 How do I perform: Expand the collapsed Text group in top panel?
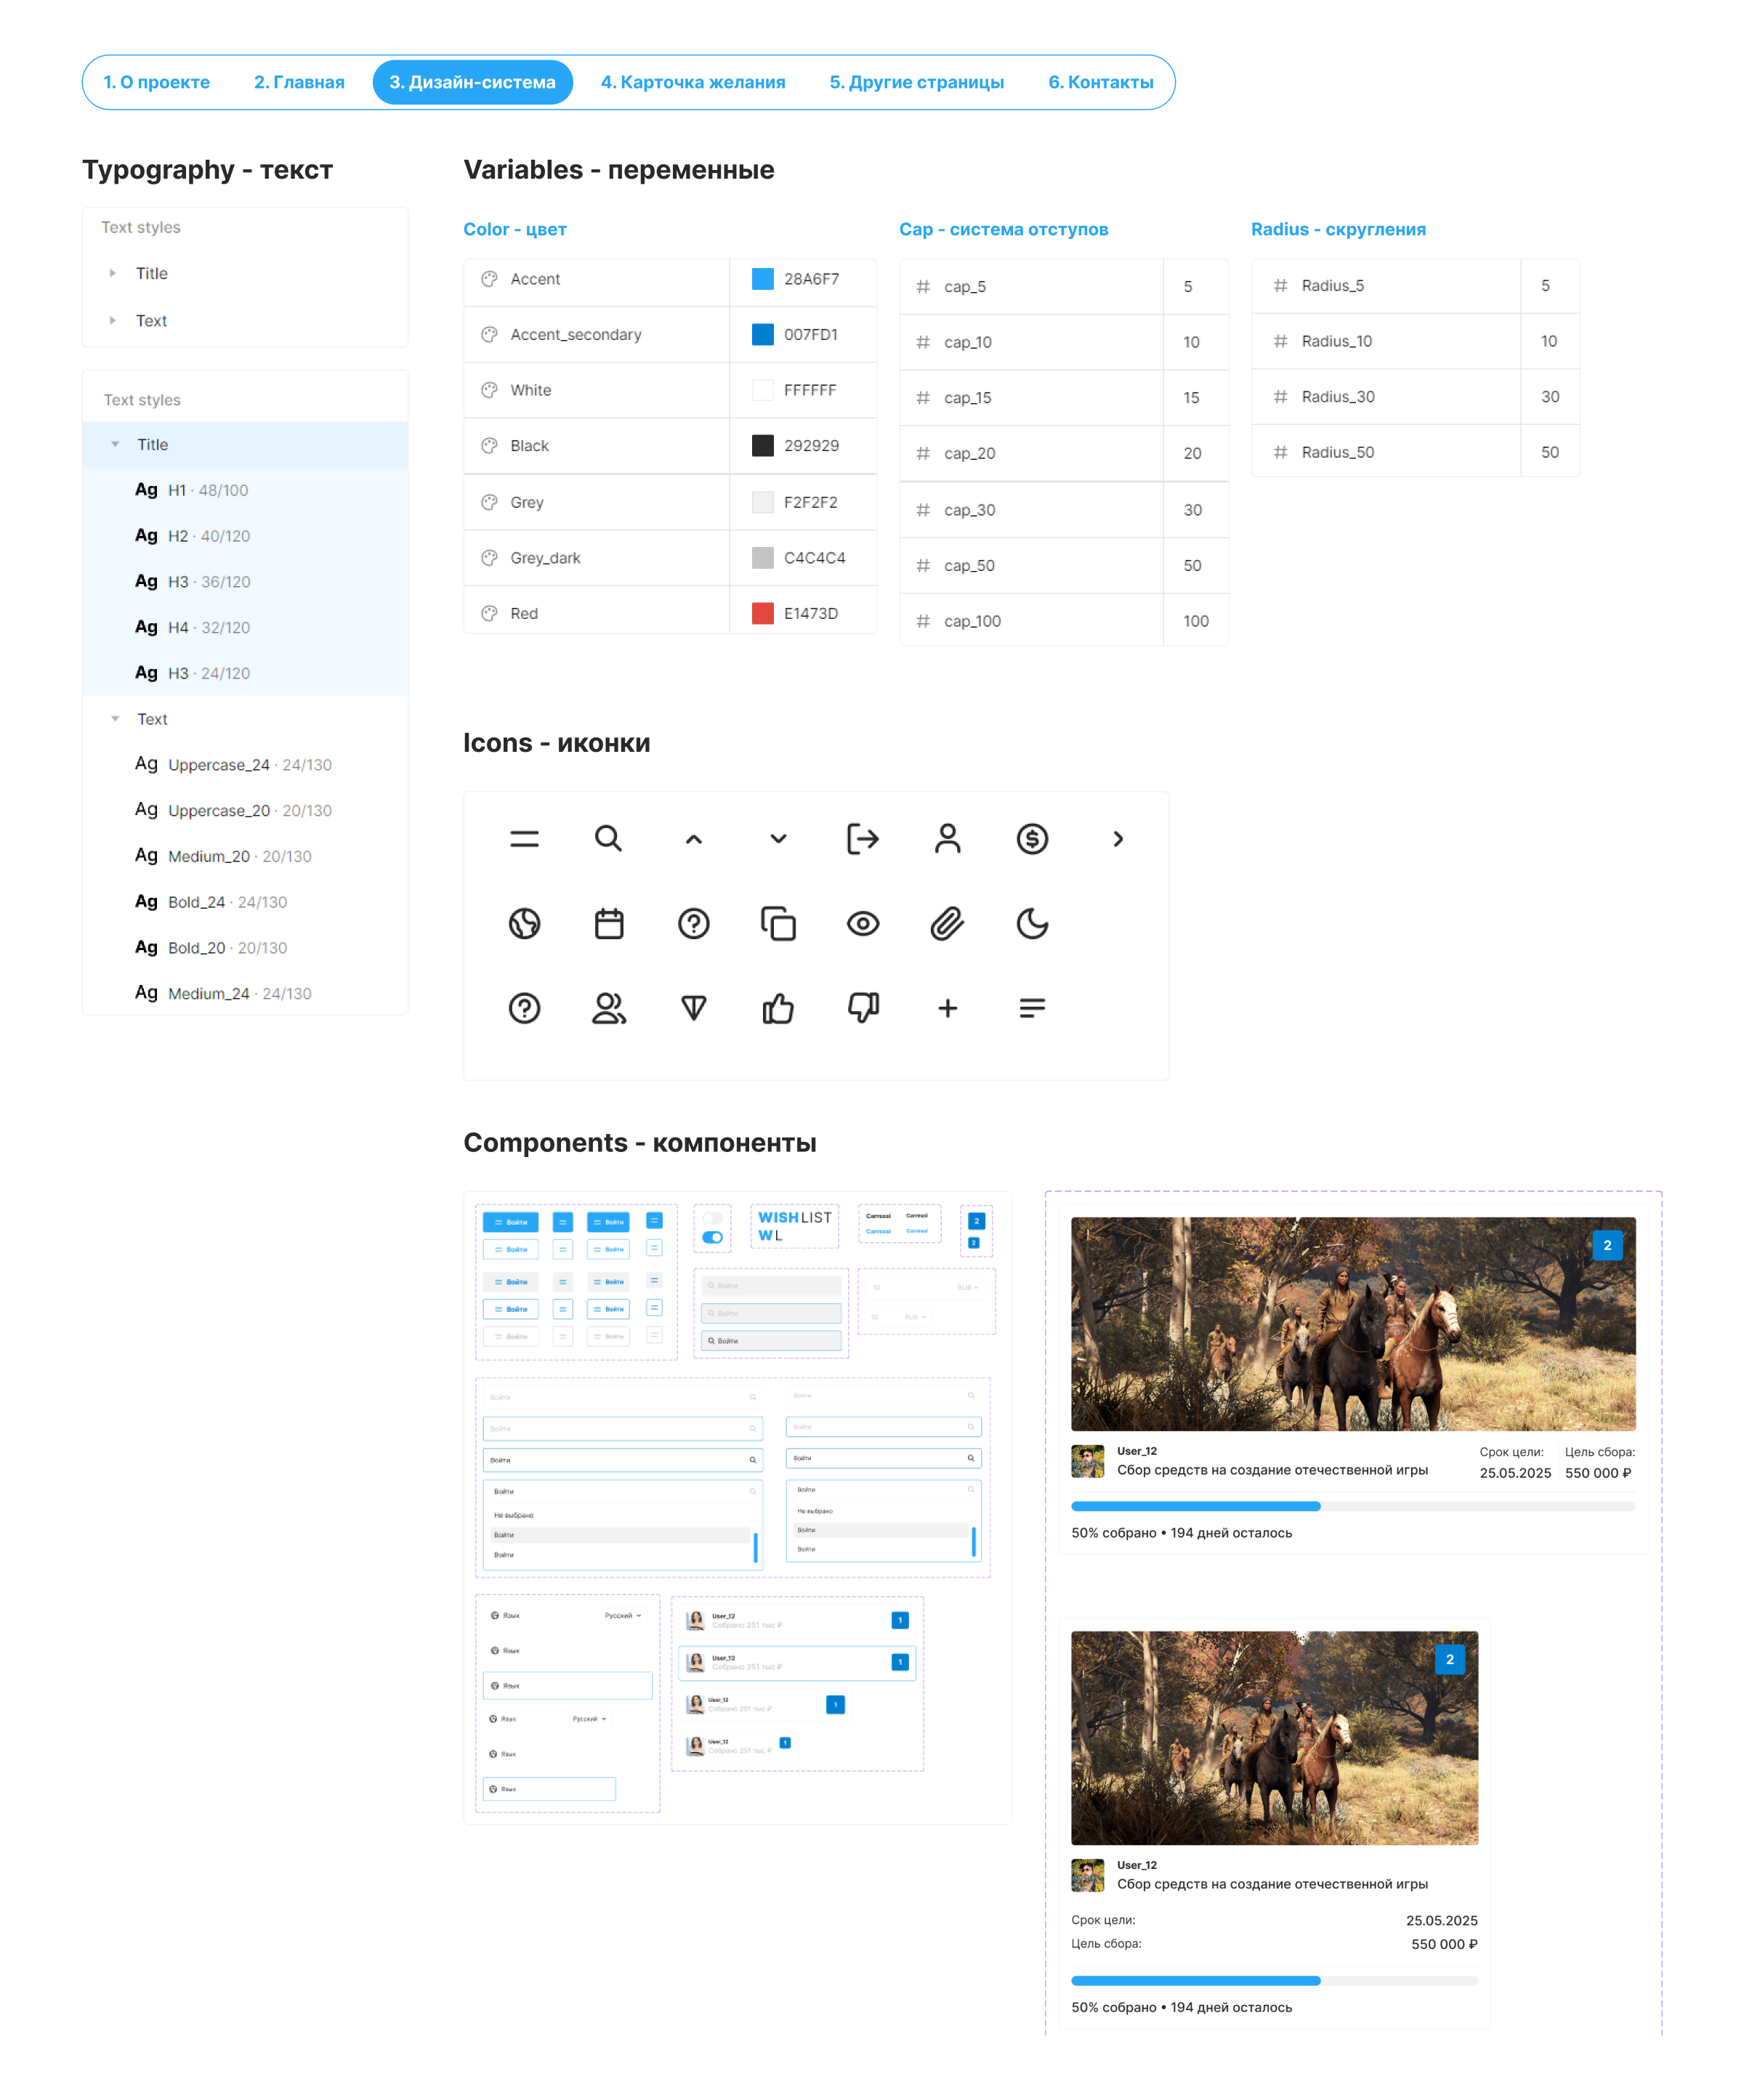(x=113, y=320)
